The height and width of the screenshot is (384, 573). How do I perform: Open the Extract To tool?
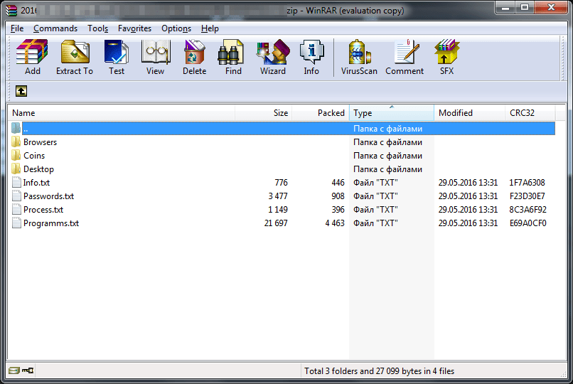coord(75,57)
